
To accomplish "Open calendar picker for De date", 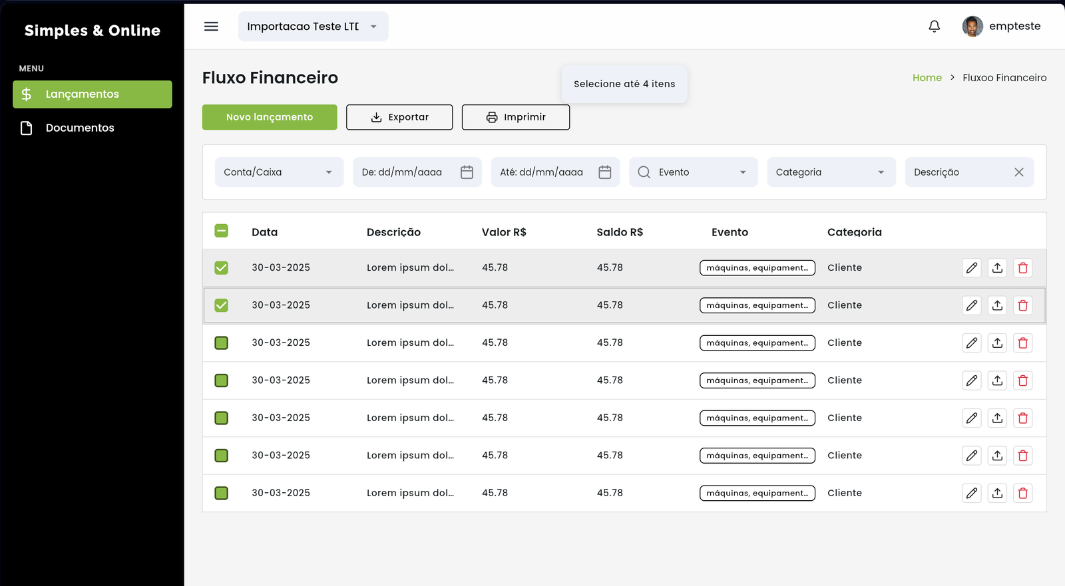I will 467,172.
